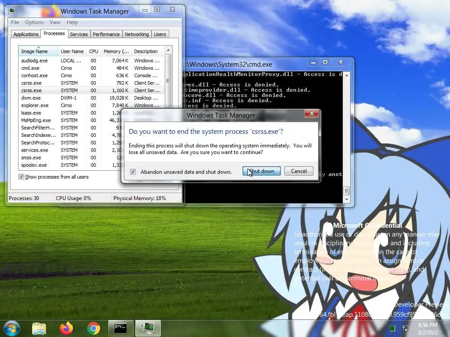450x337 pixels.
Task: Click Processes: 30 in status bar
Action: pyautogui.click(x=24, y=198)
